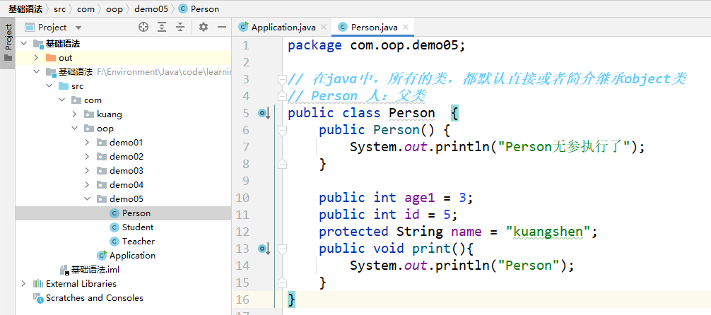Select the Person.java tab
The height and width of the screenshot is (315, 711).
pyautogui.click(x=374, y=28)
